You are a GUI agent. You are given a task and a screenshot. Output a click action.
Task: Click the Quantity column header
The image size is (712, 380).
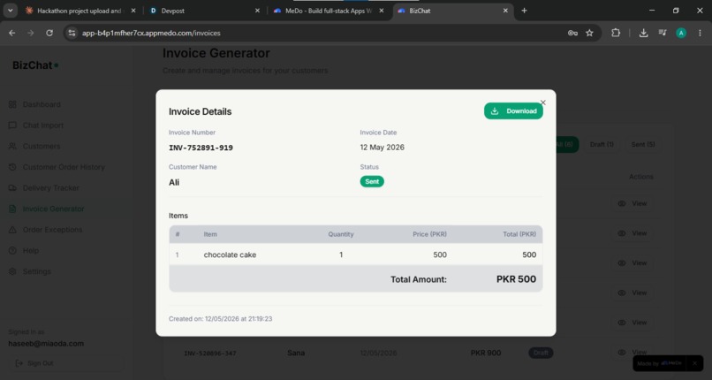point(341,234)
